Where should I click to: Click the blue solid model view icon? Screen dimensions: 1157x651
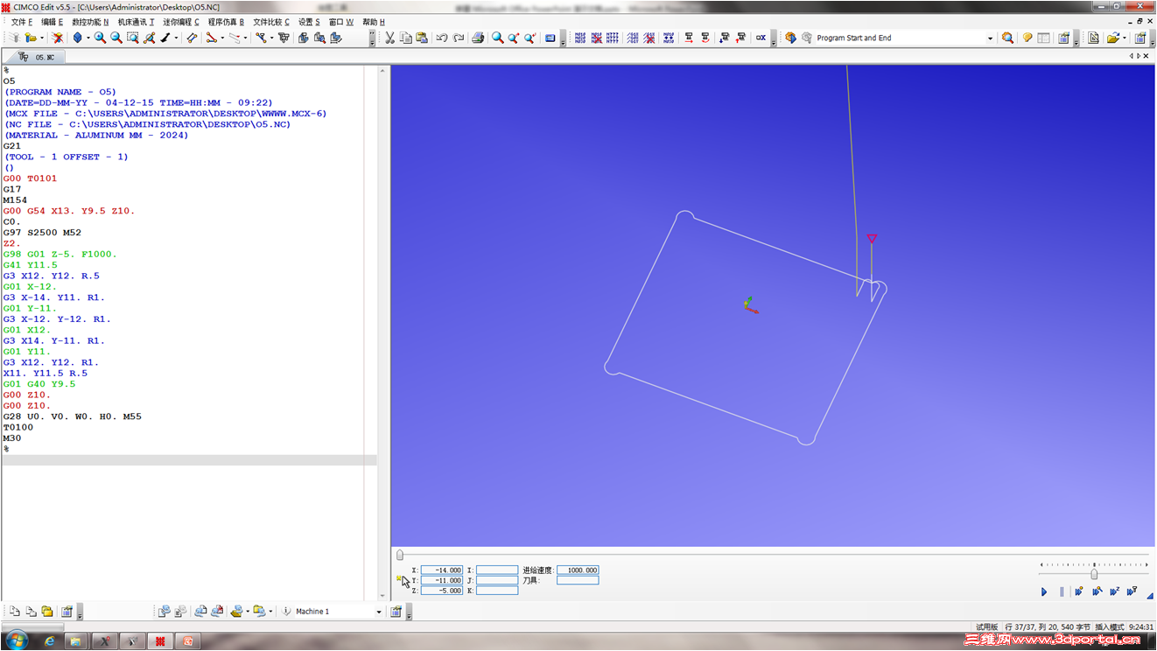pos(77,38)
